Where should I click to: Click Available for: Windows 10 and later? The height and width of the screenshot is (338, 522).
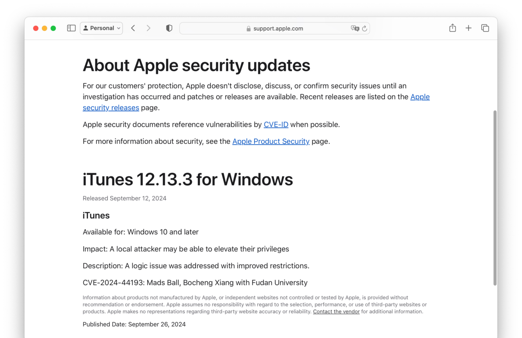pos(141,232)
